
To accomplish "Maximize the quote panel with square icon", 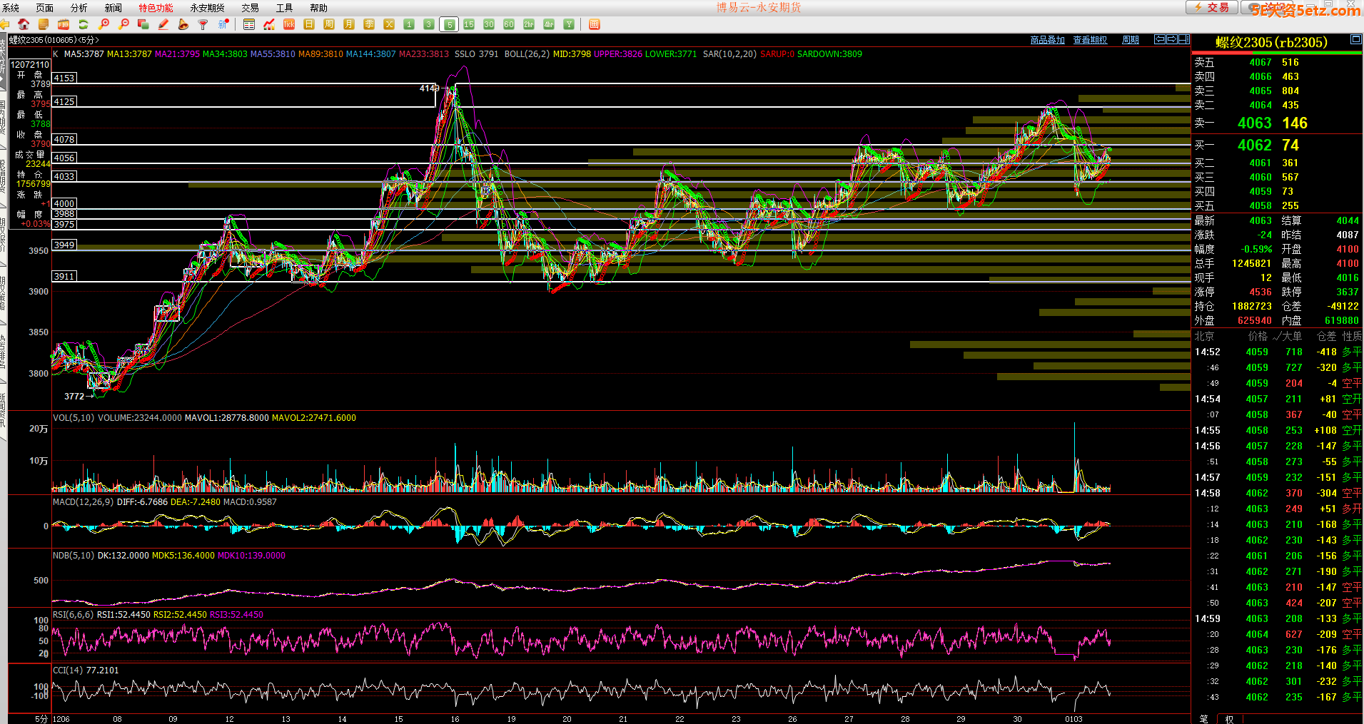I will pyautogui.click(x=1355, y=39).
